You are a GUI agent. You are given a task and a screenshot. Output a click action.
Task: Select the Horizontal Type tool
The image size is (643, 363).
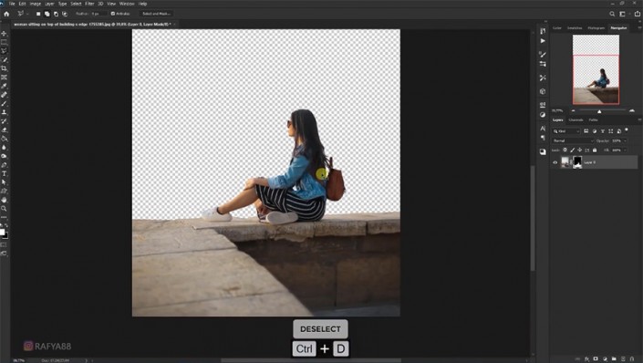coord(4,173)
